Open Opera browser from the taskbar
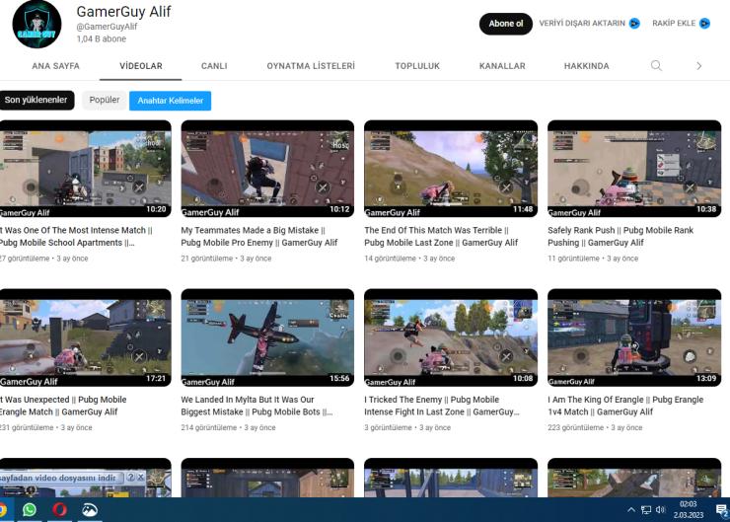The height and width of the screenshot is (522, 730). click(59, 509)
